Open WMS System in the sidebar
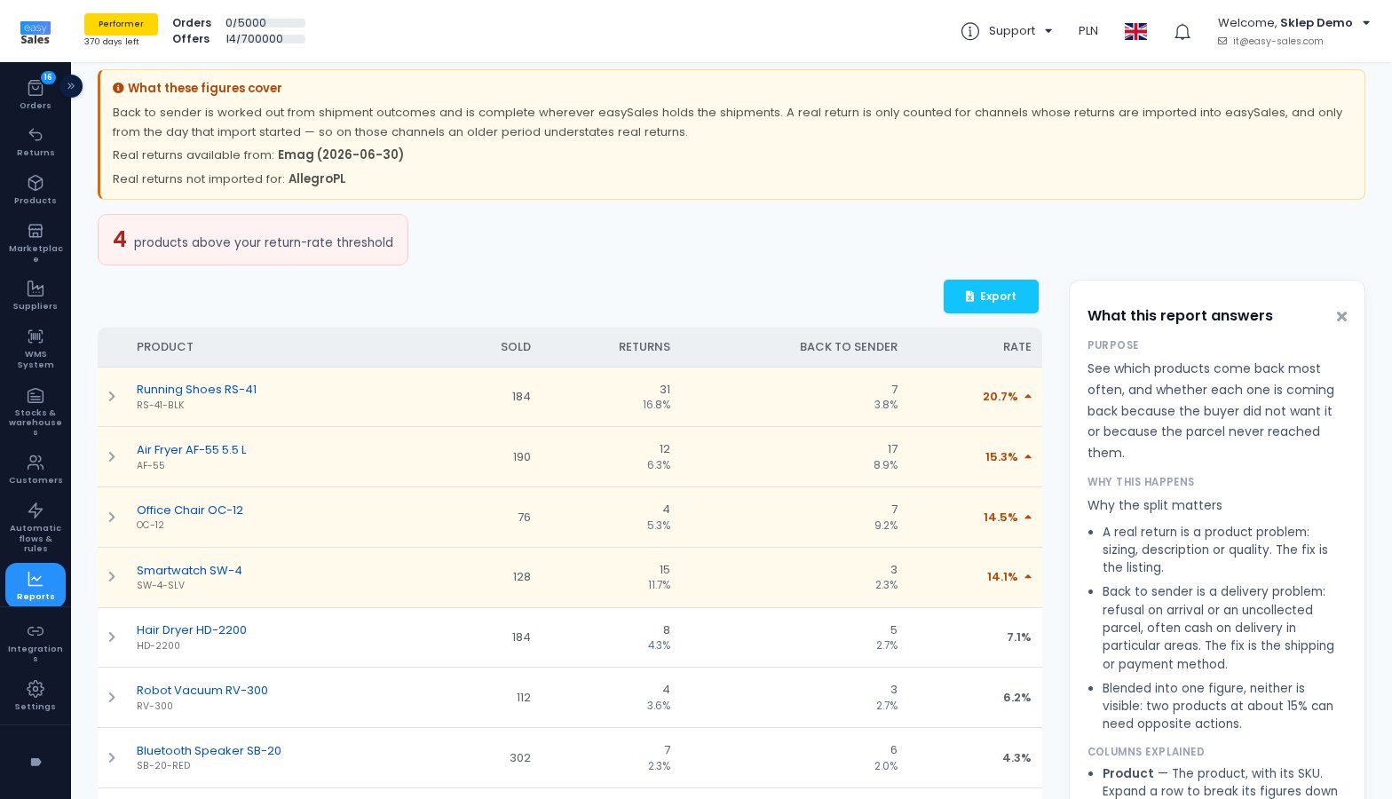Screen dimensions: 1392x799 pyautogui.click(x=36, y=348)
